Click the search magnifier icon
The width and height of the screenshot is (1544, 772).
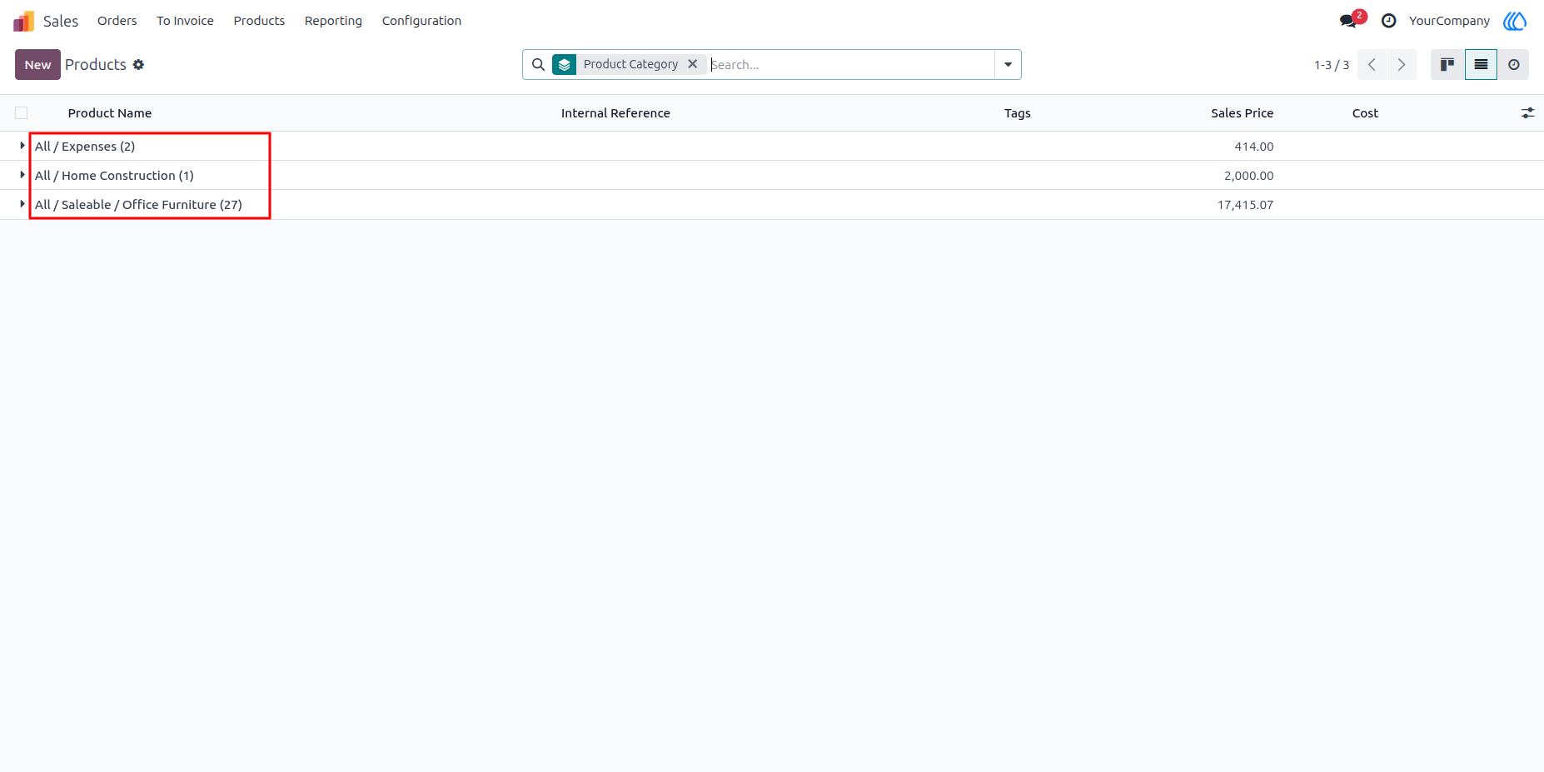538,64
